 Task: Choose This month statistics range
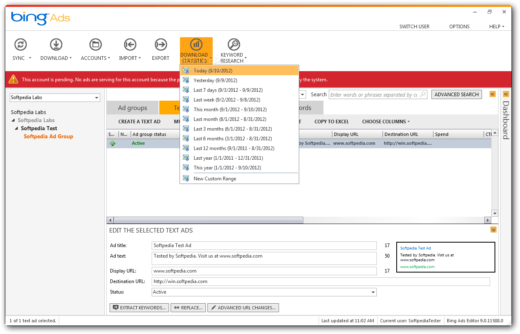click(239, 109)
